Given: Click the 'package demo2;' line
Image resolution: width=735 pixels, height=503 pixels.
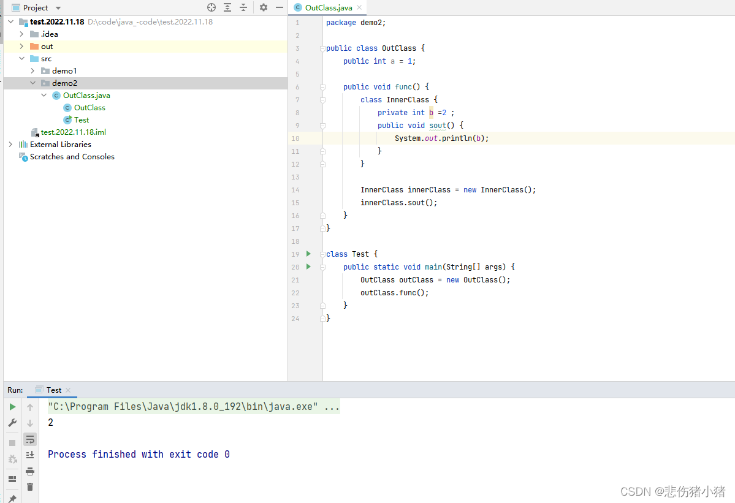Looking at the screenshot, I should point(356,23).
